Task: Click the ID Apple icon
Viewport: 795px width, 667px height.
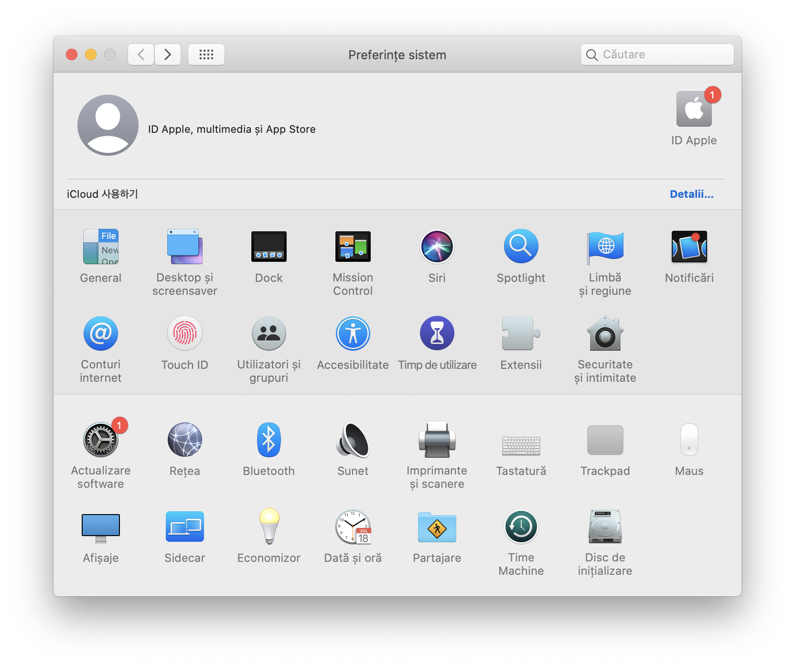Action: (x=694, y=110)
